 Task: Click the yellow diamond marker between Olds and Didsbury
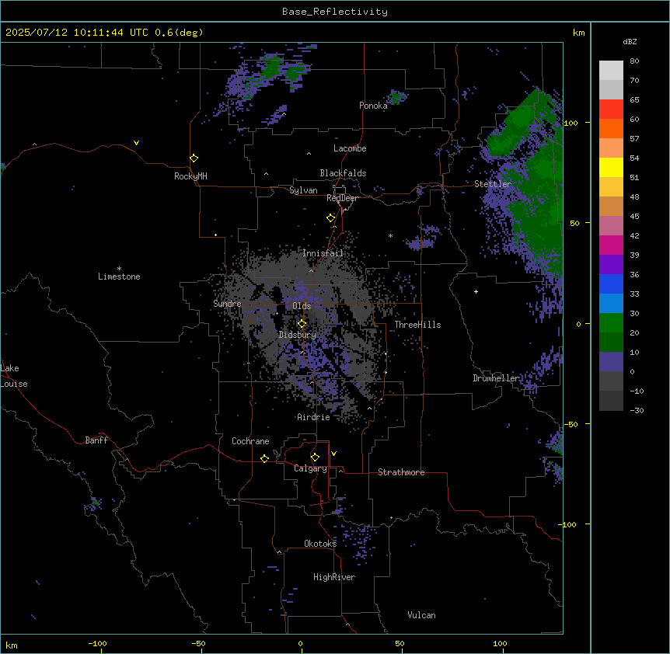(302, 324)
